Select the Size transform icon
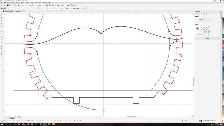Image resolution: width=224 pixels, height=126 pixels. 204,14
